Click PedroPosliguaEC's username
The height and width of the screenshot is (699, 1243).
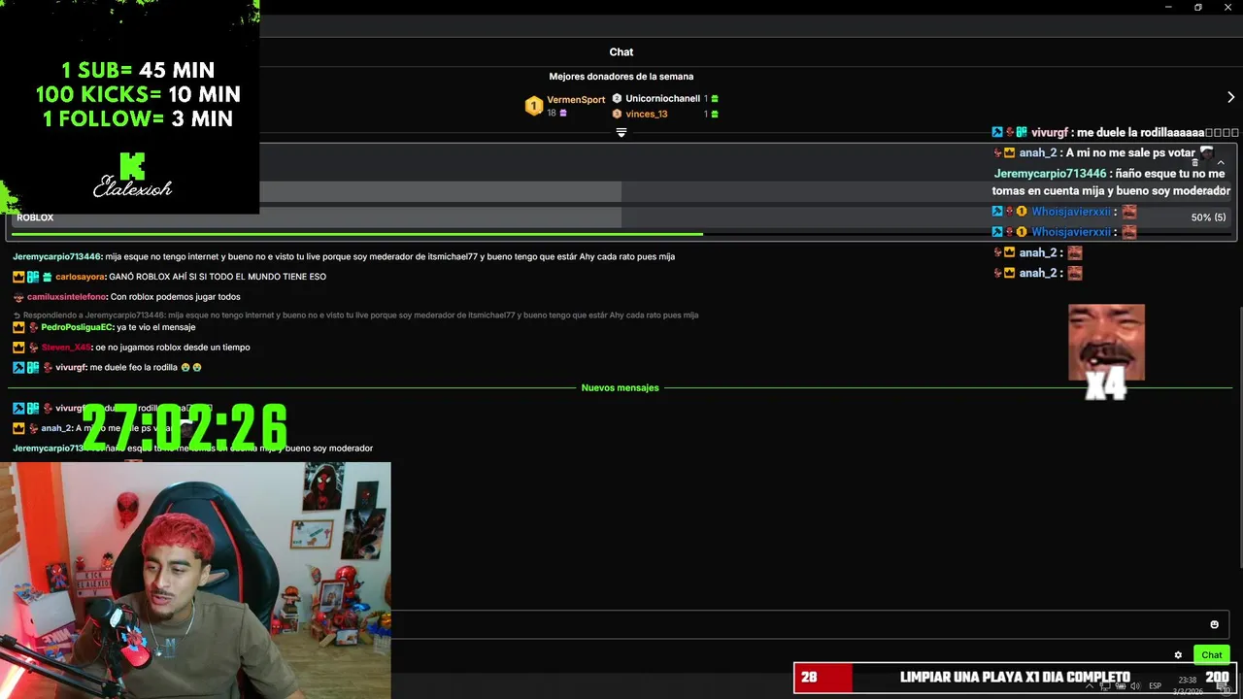coord(77,327)
